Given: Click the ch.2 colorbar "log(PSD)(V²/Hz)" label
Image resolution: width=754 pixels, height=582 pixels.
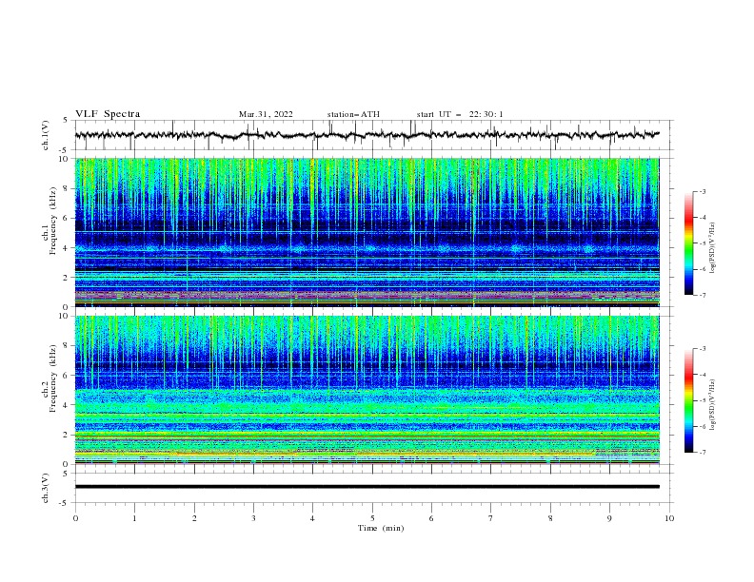Looking at the screenshot, I should tap(713, 405).
